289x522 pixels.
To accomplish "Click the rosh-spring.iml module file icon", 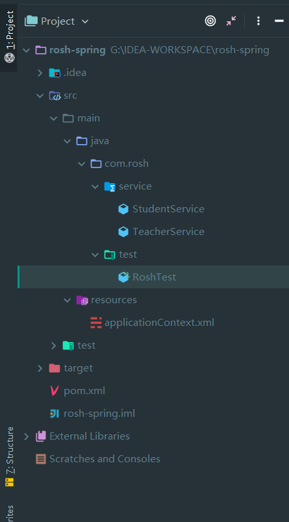I will pos(55,414).
